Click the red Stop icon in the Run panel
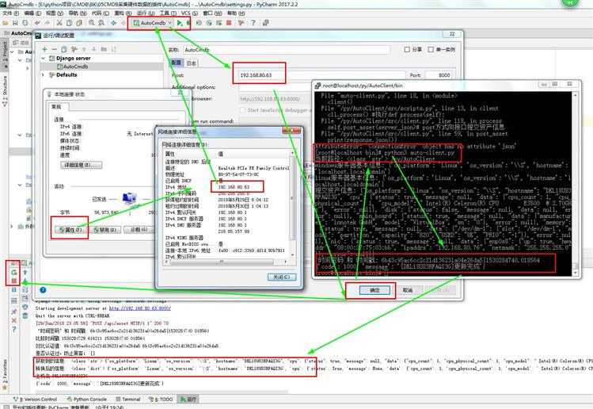593x409 pixels. [14, 281]
